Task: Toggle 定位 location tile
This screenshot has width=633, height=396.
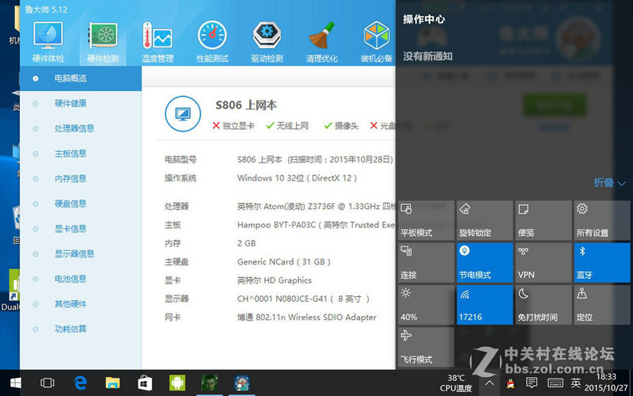Action: (601, 305)
